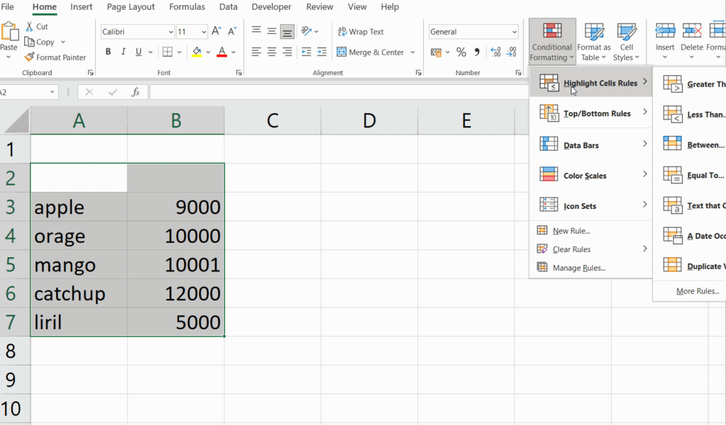Toggle Wrap Text for selected cells

tap(360, 32)
